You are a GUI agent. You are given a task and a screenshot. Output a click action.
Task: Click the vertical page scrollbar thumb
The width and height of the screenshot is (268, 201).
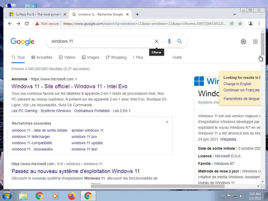(263, 44)
